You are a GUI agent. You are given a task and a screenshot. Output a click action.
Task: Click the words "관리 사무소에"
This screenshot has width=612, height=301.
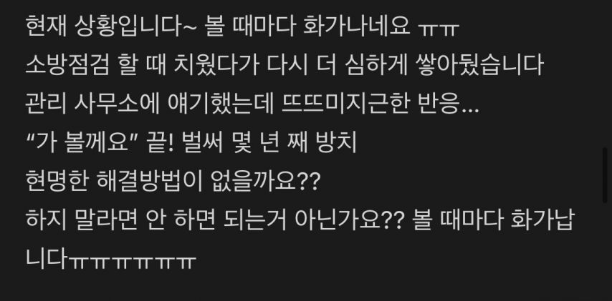(92, 104)
